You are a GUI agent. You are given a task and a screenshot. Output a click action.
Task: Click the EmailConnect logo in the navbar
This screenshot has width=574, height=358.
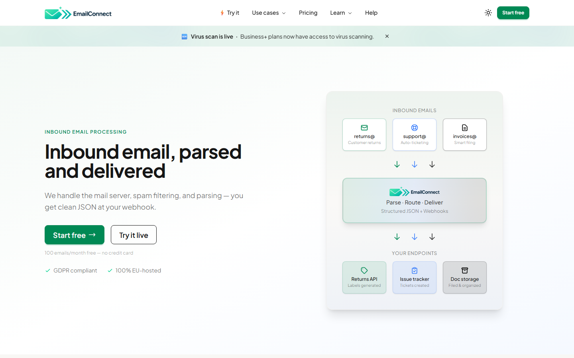(78, 13)
